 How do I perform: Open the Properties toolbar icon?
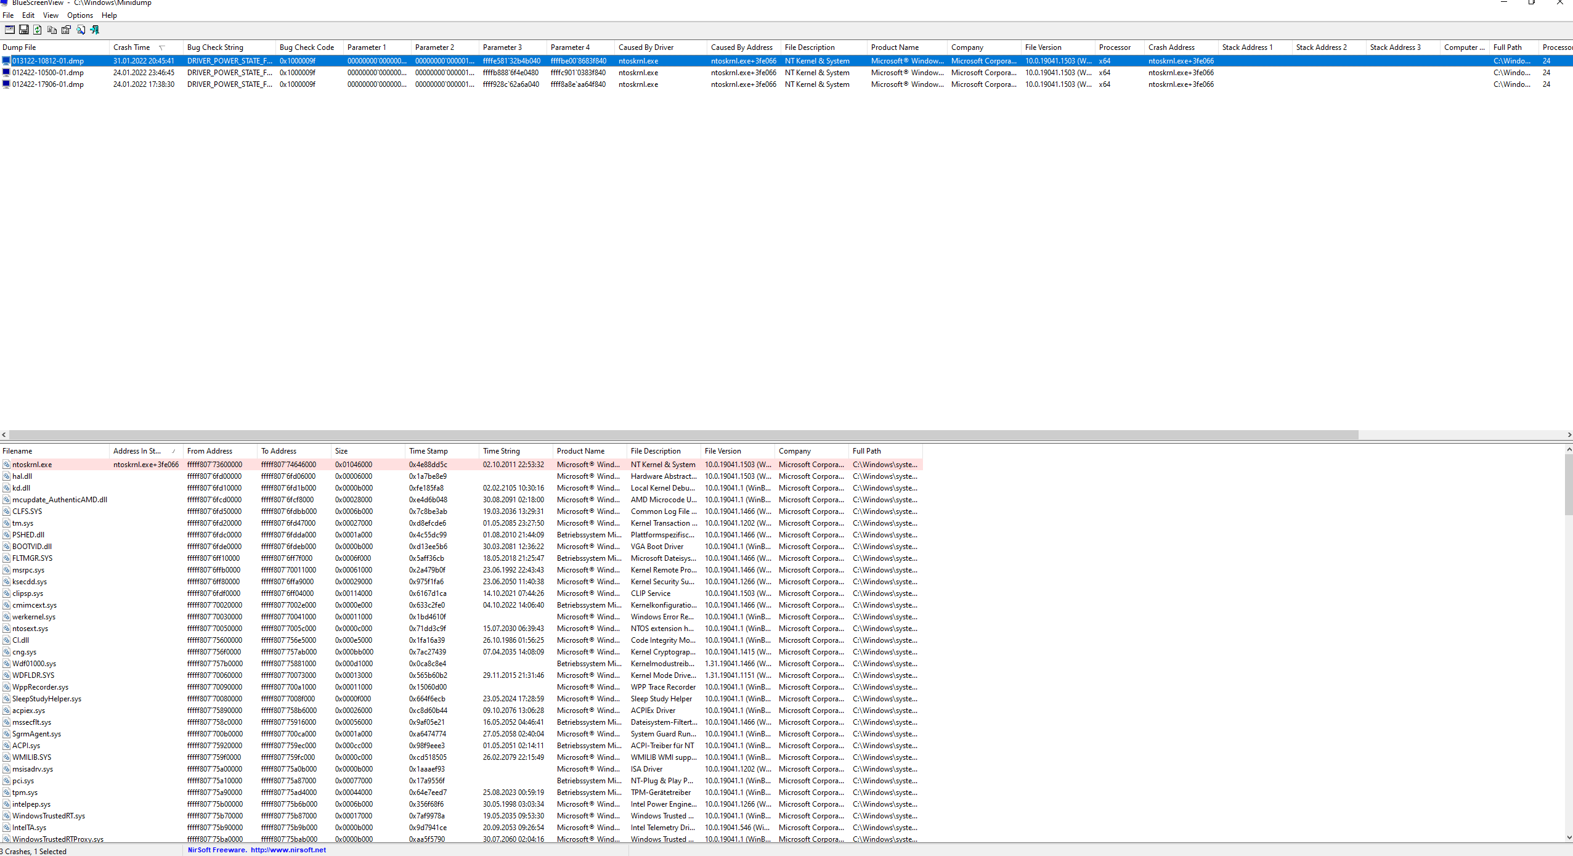pyautogui.click(x=66, y=30)
